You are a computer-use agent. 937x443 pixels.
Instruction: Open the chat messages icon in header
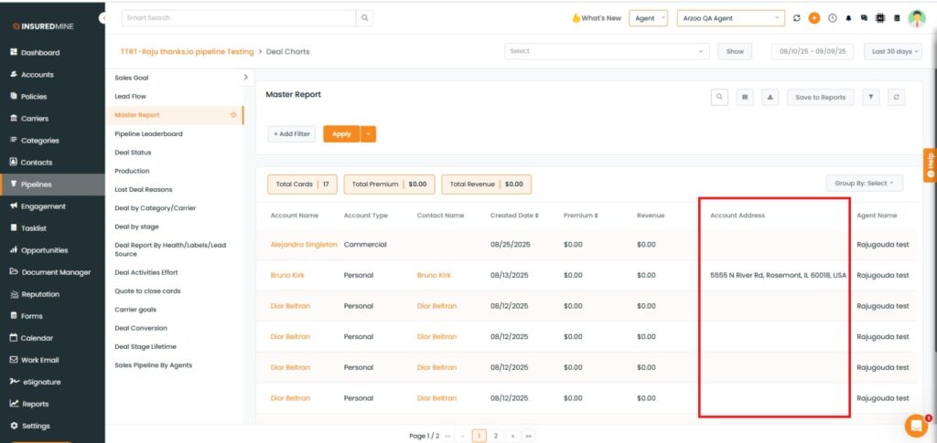(863, 18)
